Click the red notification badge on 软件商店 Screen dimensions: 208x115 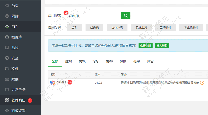tap(30, 101)
